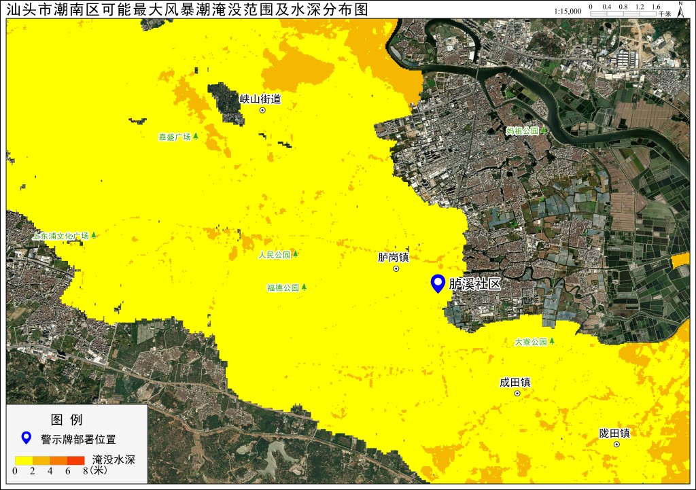Click the blue pin icon in the legend
The height and width of the screenshot is (490, 696).
pos(27,438)
